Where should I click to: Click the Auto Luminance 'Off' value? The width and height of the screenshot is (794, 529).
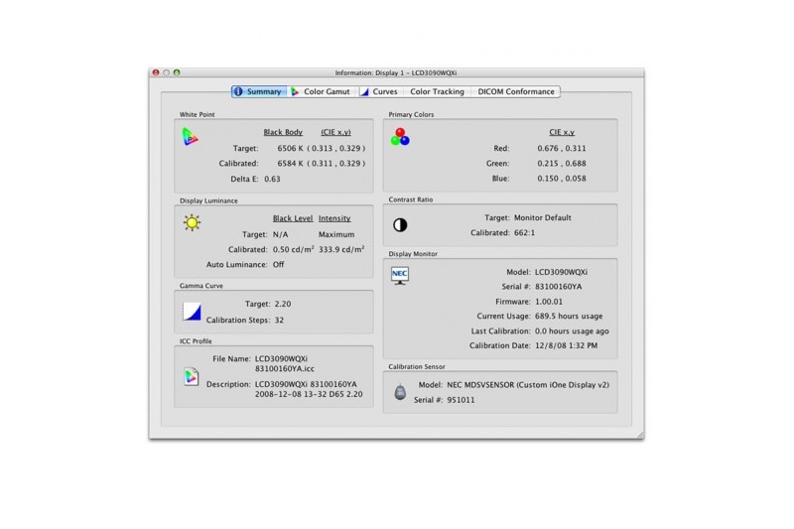pos(279,264)
